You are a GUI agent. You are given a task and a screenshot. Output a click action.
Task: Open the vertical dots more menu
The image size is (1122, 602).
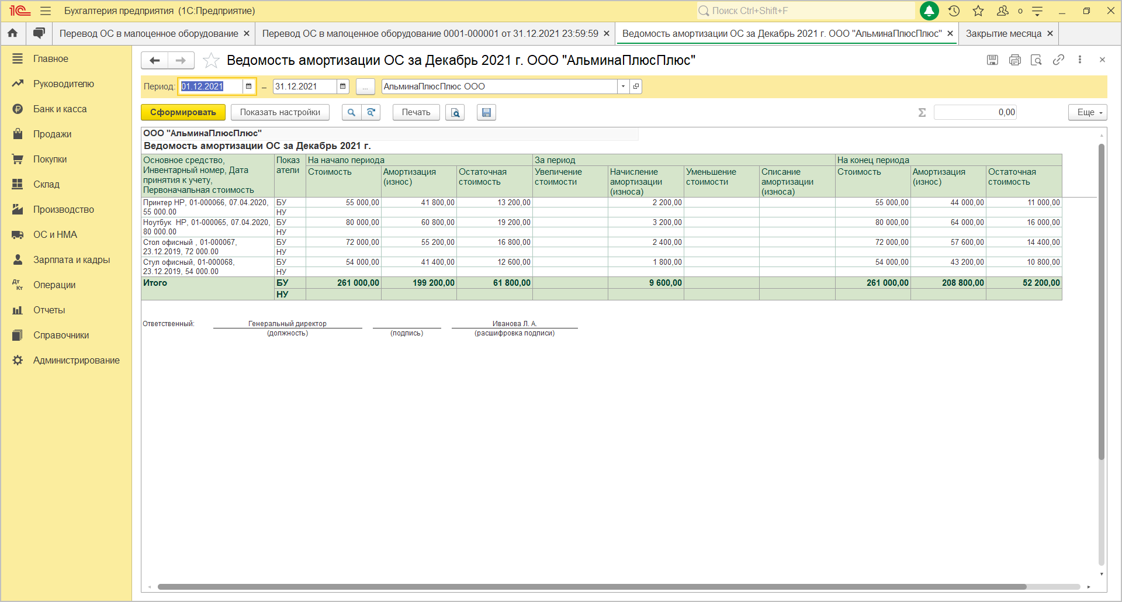pos(1080,60)
